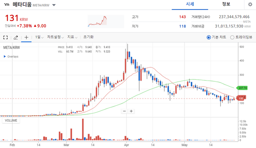
Task: Click the +7.38% change value
Action: [x=24, y=26]
